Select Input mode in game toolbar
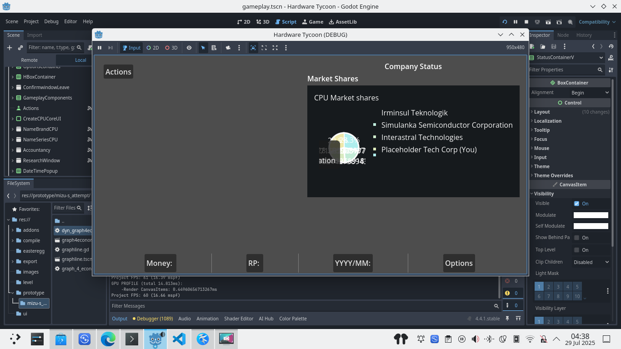 pyautogui.click(x=131, y=48)
